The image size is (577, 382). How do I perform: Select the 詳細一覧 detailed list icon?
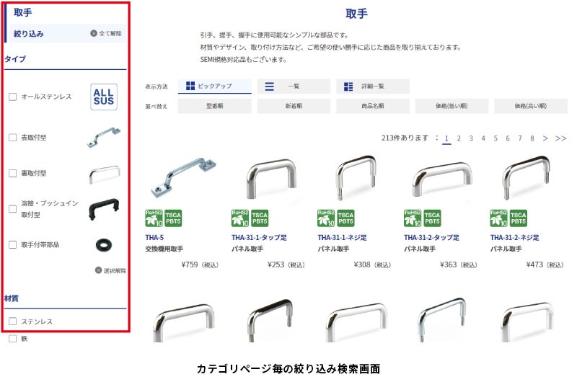348,86
